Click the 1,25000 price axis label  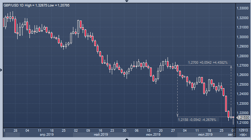242,85
